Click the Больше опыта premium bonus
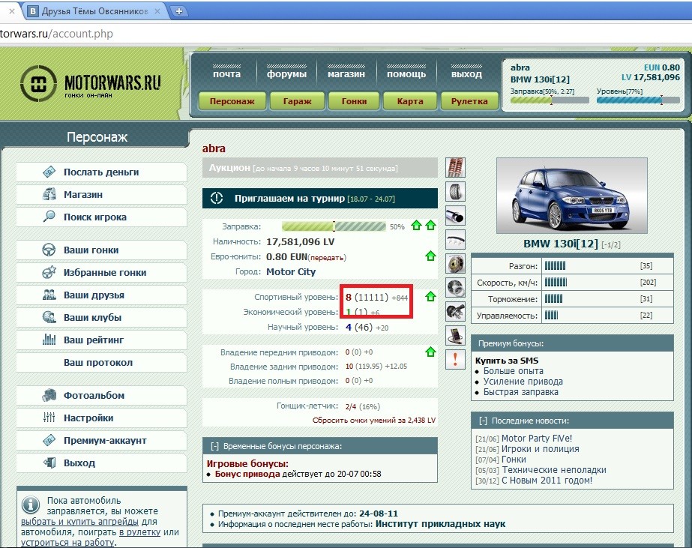This screenshot has height=548, width=692. pyautogui.click(x=513, y=371)
